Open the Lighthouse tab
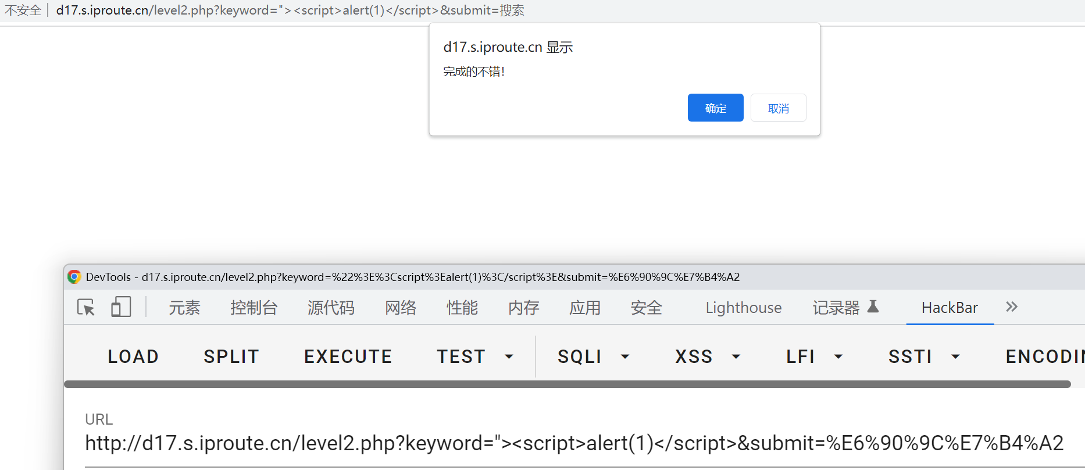 (743, 308)
